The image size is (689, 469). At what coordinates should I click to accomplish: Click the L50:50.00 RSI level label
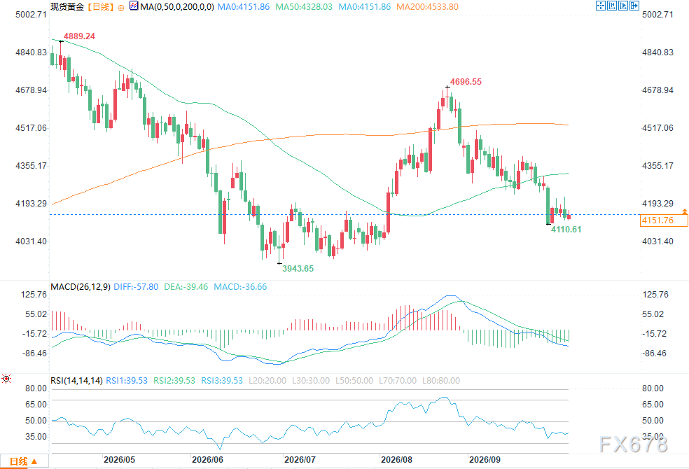pos(354,380)
